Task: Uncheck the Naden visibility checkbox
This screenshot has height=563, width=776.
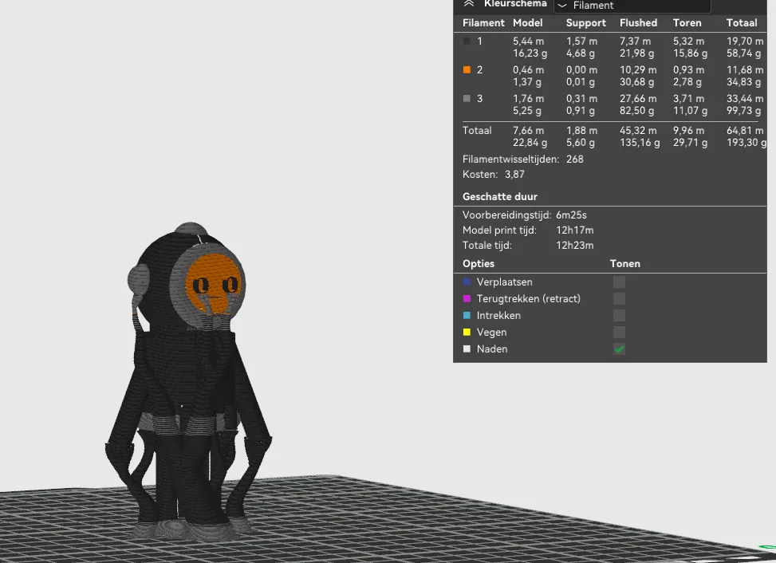Action: click(619, 349)
